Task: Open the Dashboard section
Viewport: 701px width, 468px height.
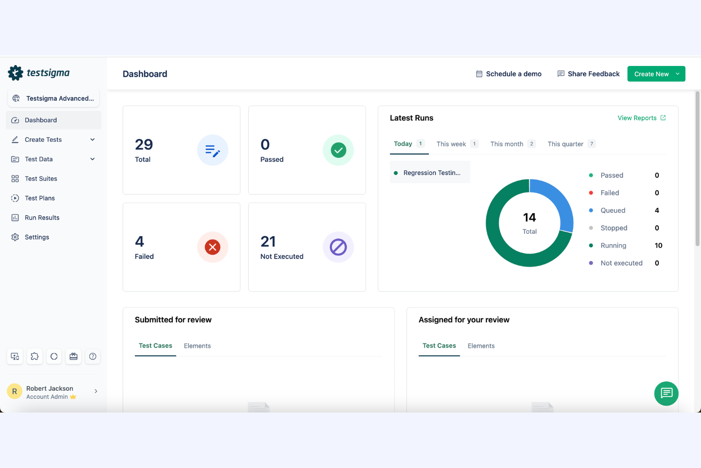Action: pyautogui.click(x=40, y=120)
